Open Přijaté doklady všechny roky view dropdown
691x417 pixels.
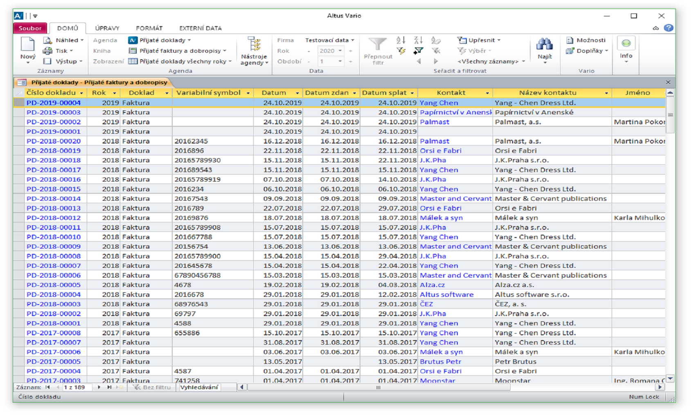pos(180,61)
